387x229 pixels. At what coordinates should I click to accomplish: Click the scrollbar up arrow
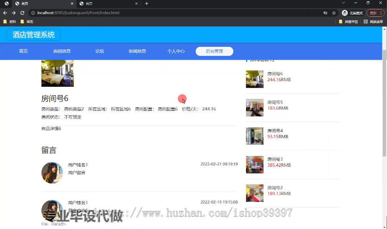384,29
